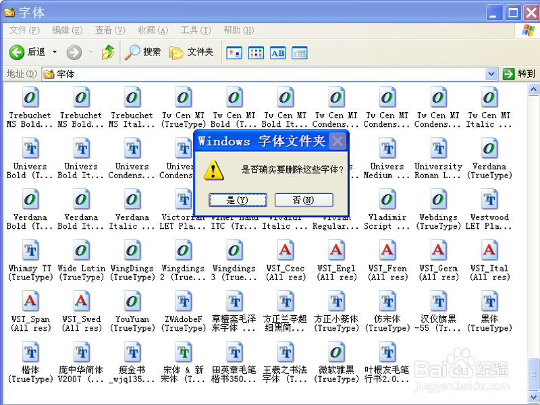The height and width of the screenshot is (405, 540).
Task: Minimize the 字体 window
Action: pos(495,13)
